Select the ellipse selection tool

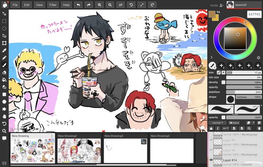[4, 28]
